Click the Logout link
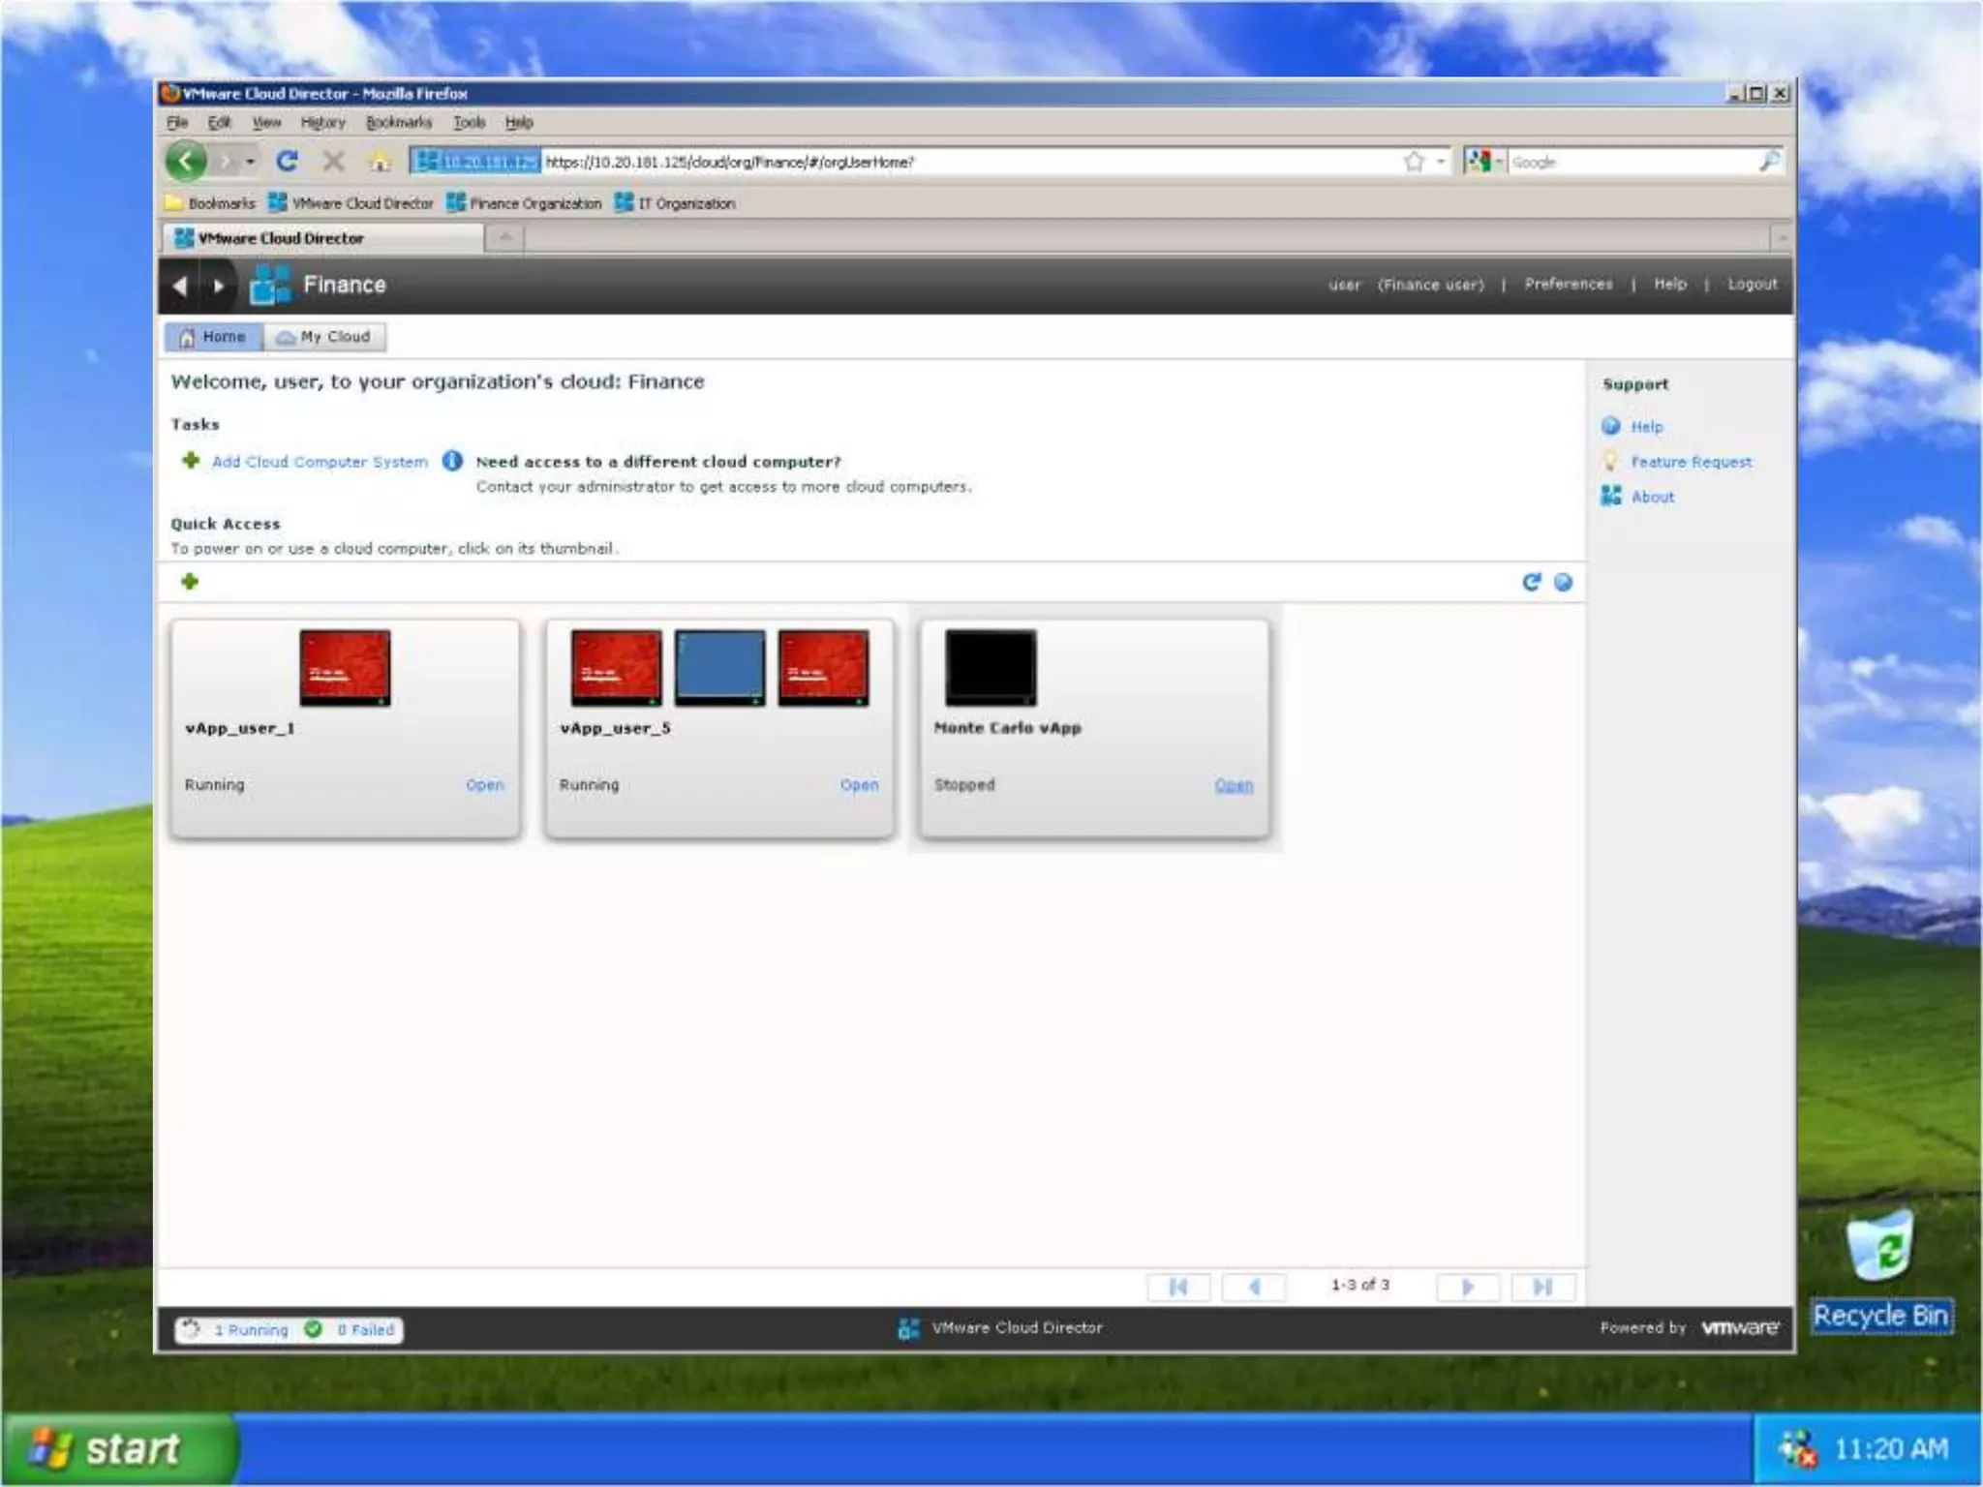Screen dimensions: 1983x1487 click(x=1752, y=285)
